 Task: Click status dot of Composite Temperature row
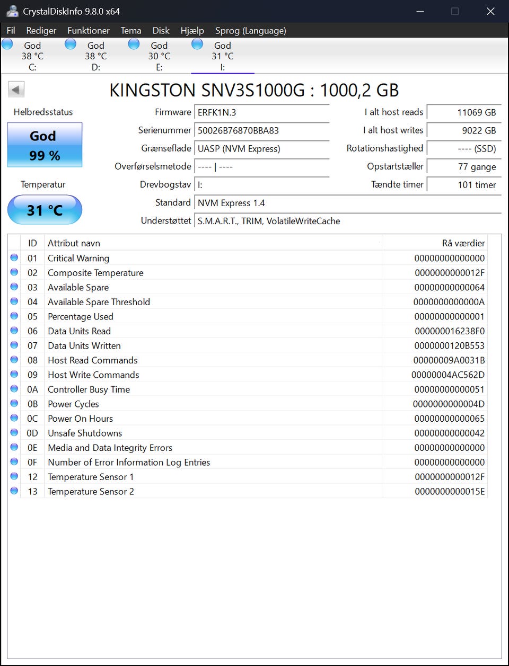click(14, 272)
